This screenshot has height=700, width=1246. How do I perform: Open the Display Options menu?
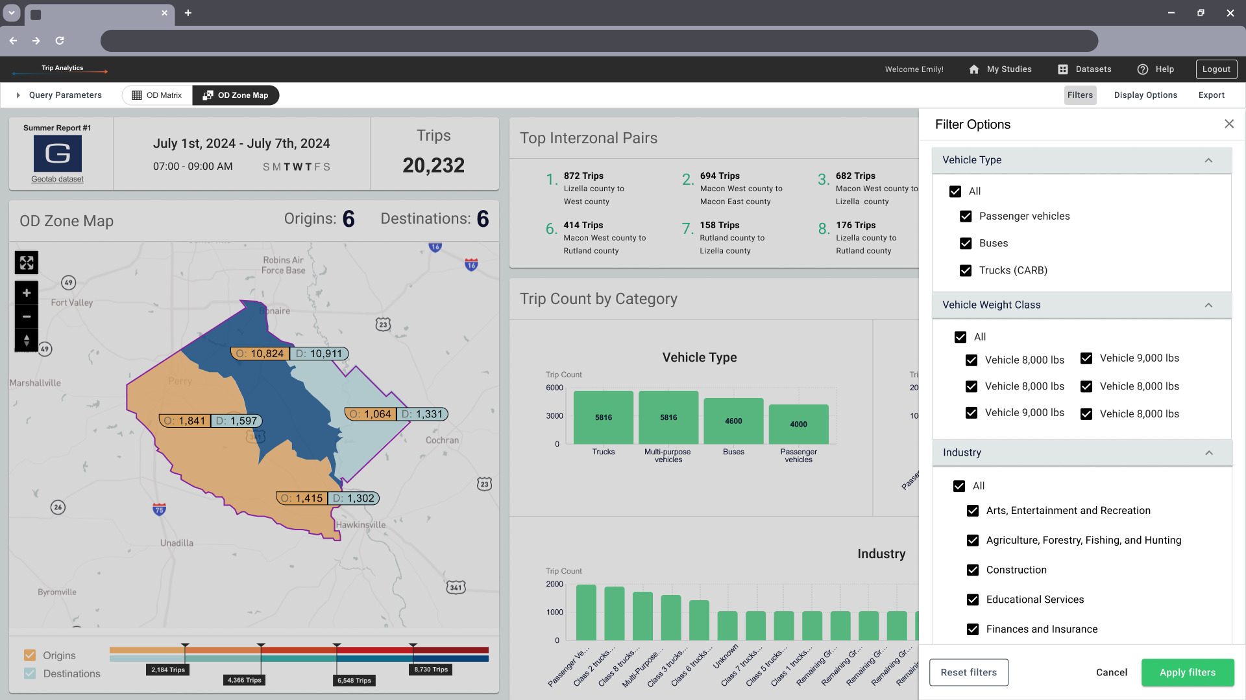pos(1145,95)
